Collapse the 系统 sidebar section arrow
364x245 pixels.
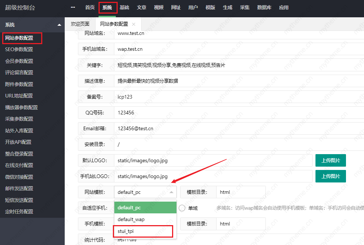click(x=59, y=25)
